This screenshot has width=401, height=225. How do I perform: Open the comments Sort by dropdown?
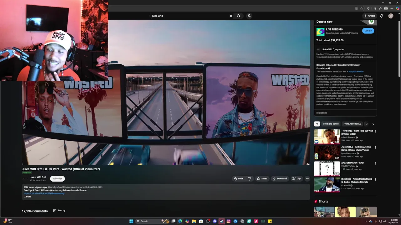coord(59,211)
